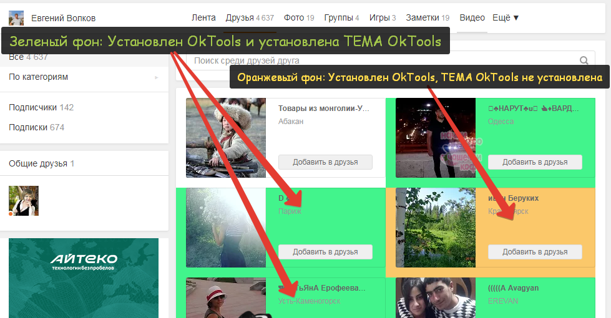Add the Одесса user to friends
Viewport: 611px width, 318px height.
tap(535, 162)
